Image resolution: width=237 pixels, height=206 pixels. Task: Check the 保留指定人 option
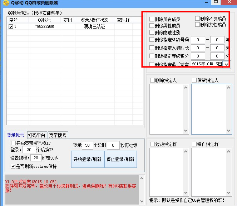[194, 80]
